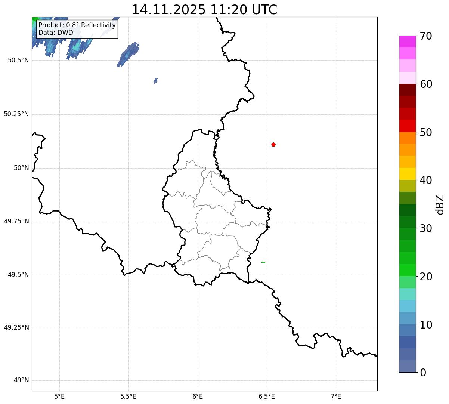Screen dimensions: 449x404
Task: Click the 5°E longitude label
Action: pyautogui.click(x=59, y=397)
